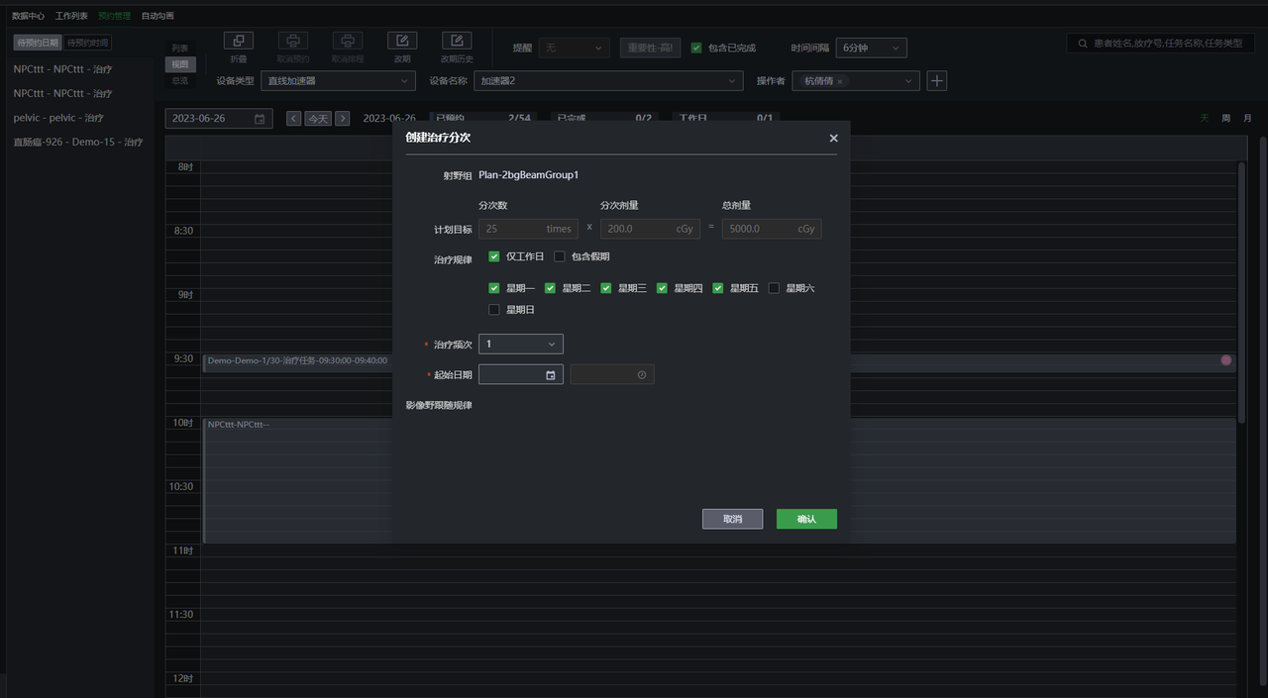Select pelvic - pelvic - 治疗 list item

click(58, 118)
